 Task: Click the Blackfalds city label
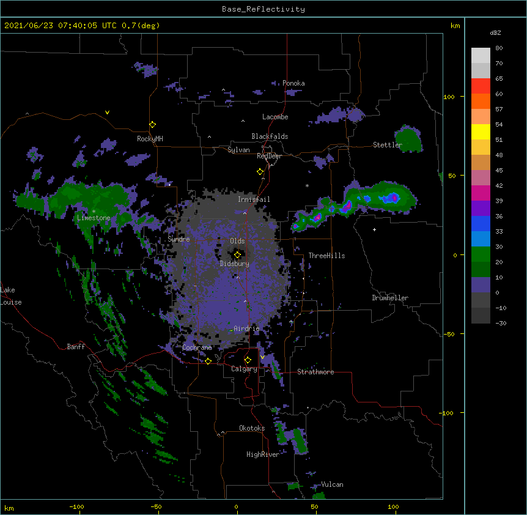click(x=270, y=136)
